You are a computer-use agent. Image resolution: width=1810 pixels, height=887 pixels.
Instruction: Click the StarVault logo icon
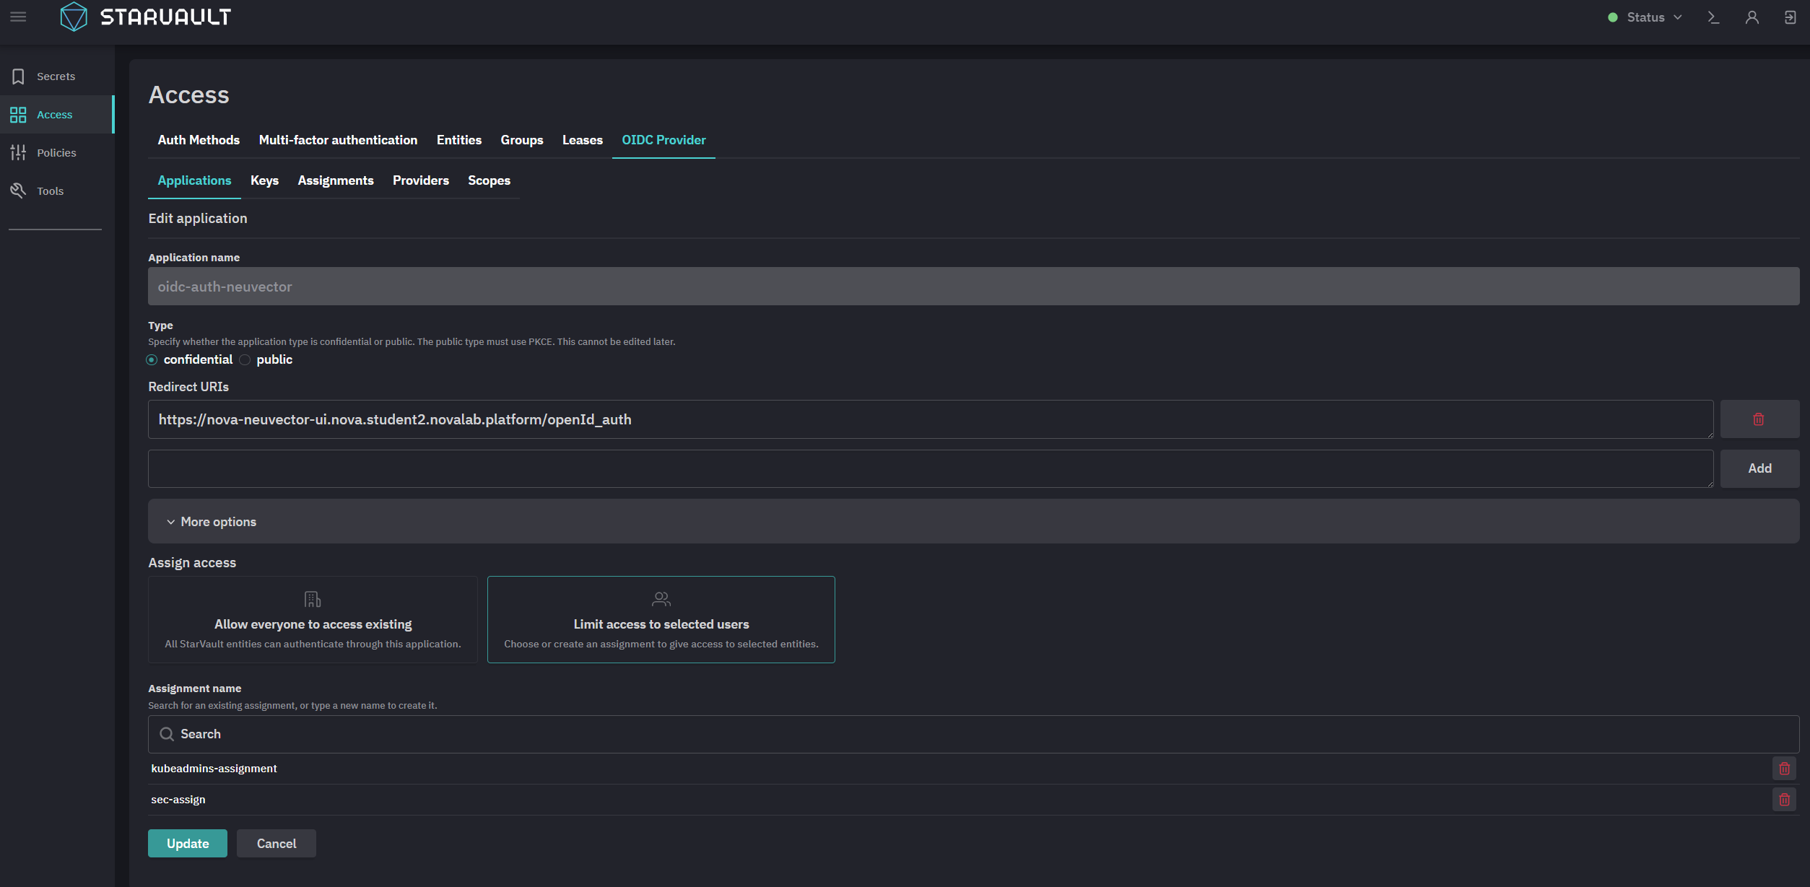(x=73, y=17)
